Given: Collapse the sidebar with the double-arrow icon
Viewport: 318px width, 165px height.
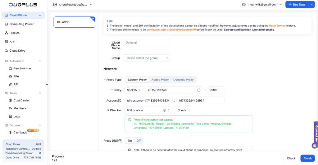Looking at the screenshot, I should 47,85.
